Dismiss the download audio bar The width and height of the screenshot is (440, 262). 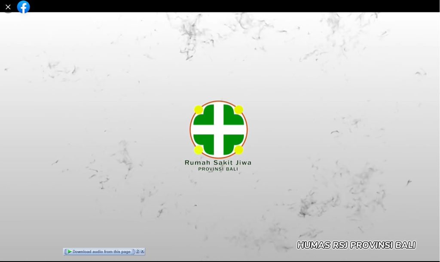coord(142,252)
